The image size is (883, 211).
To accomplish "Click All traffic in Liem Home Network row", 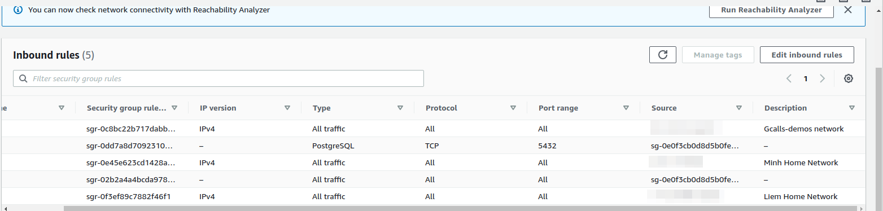I will click(x=329, y=196).
